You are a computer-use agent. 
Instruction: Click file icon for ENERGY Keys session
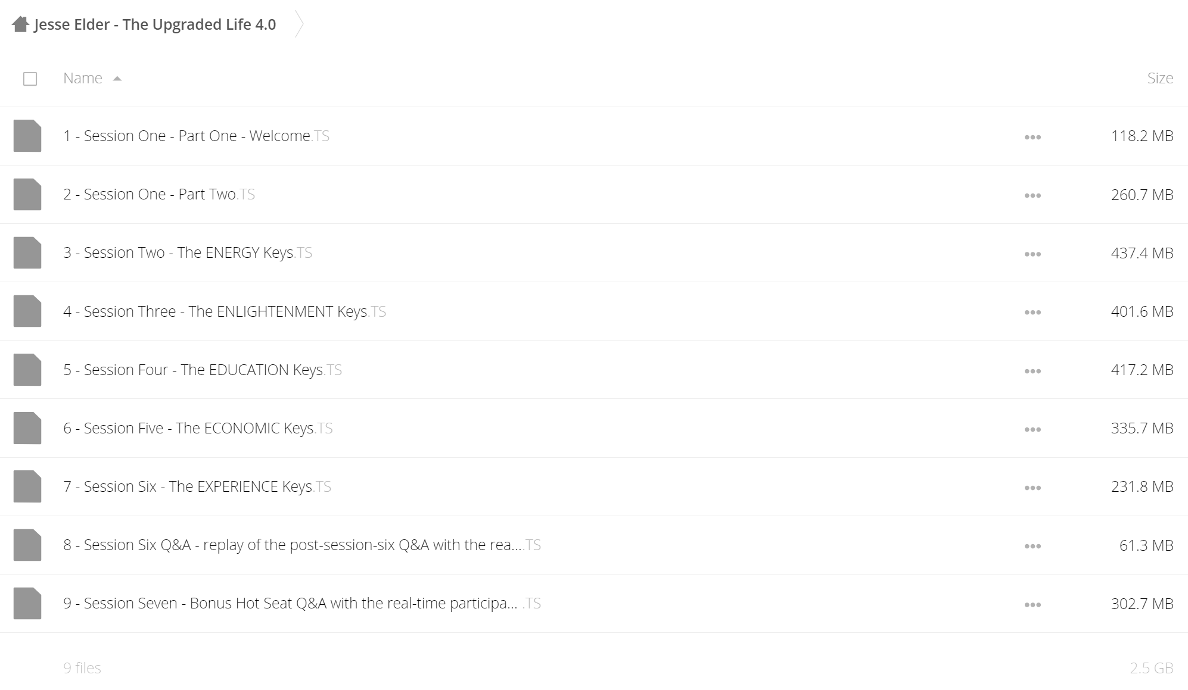coord(27,252)
